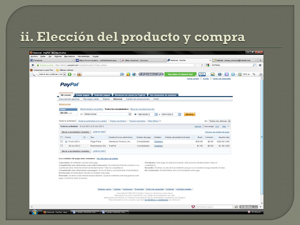Click the PayPal logo
This screenshot has height=225, width=300.
click(70, 84)
